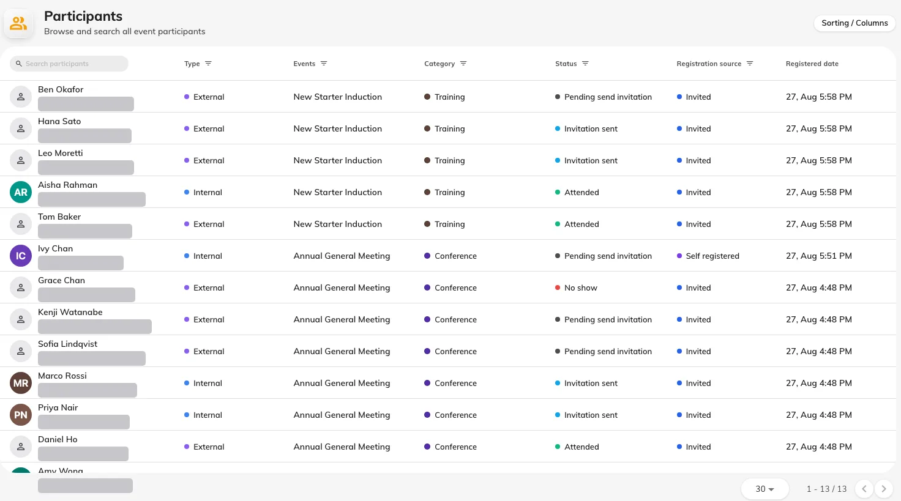Click Ben Okafor's avatar icon
Screen dimensions: 901x501
click(21, 97)
